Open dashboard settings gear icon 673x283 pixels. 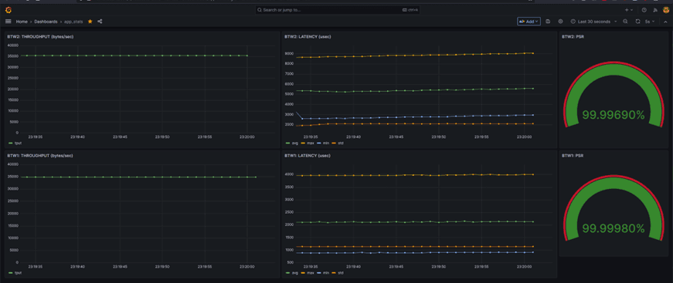pos(560,22)
